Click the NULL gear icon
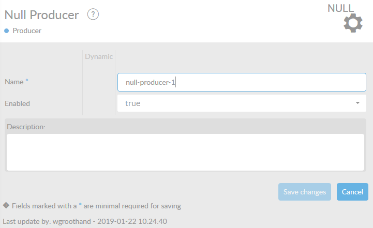Screen dimensions: 373x228 point(353,24)
